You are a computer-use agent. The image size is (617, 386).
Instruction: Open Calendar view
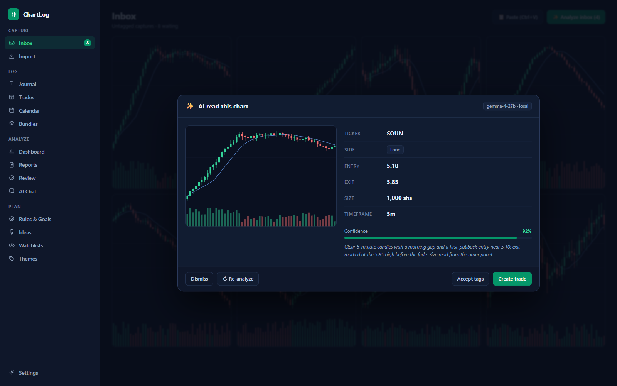click(x=50, y=111)
